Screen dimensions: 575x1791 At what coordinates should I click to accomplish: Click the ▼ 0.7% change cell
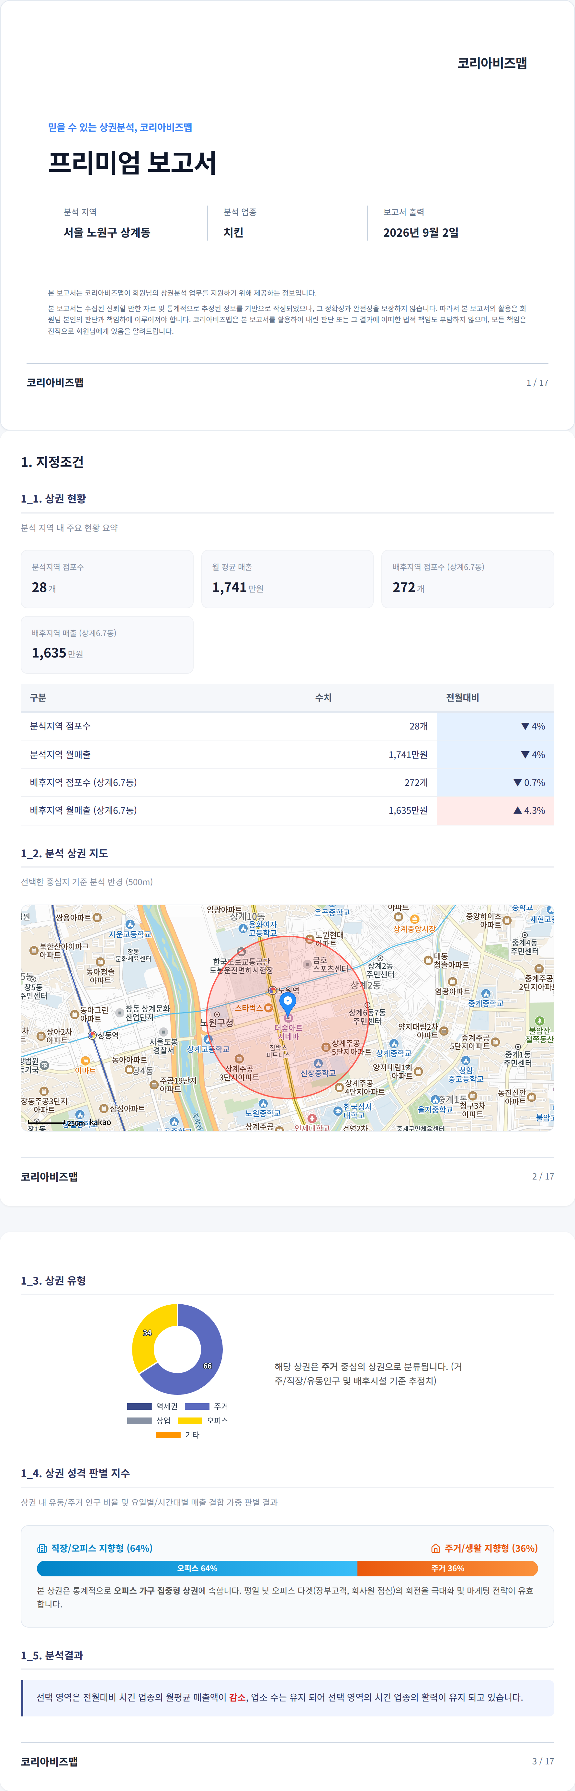tap(495, 783)
